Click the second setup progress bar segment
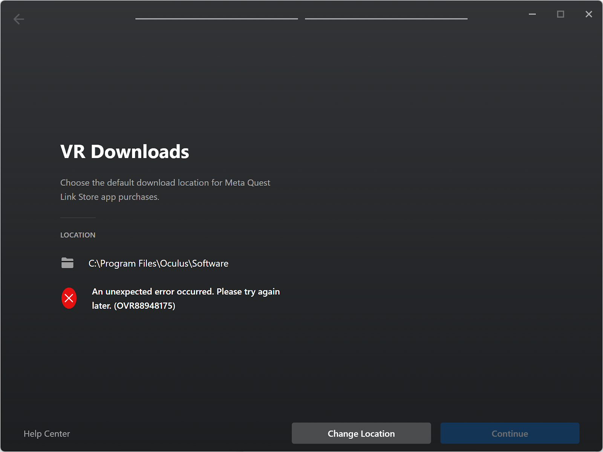This screenshot has width=603, height=452. click(x=386, y=18)
